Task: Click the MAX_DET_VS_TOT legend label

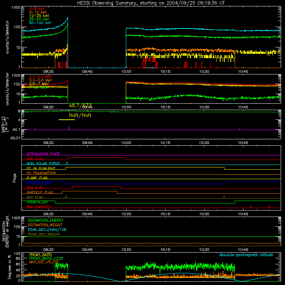Action: [x=44, y=262]
